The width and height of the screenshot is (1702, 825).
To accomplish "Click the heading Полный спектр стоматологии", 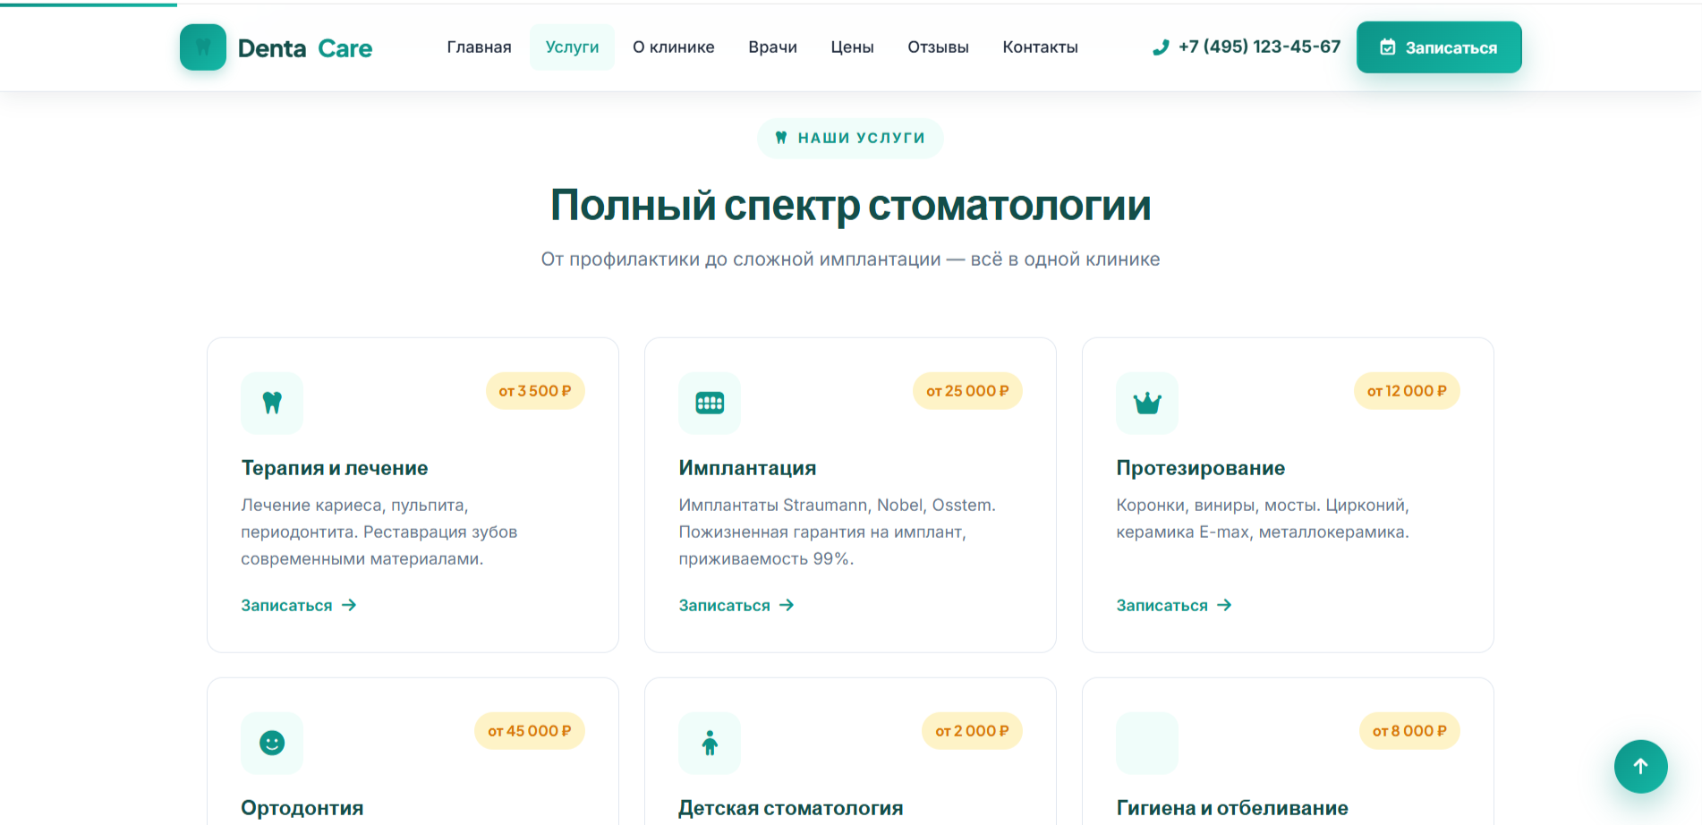I will click(850, 206).
